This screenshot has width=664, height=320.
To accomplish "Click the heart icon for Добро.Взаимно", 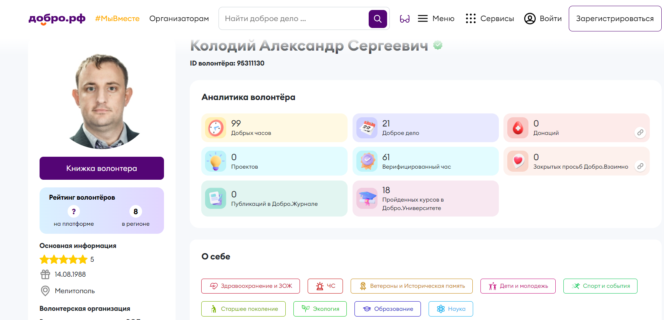I will [518, 161].
